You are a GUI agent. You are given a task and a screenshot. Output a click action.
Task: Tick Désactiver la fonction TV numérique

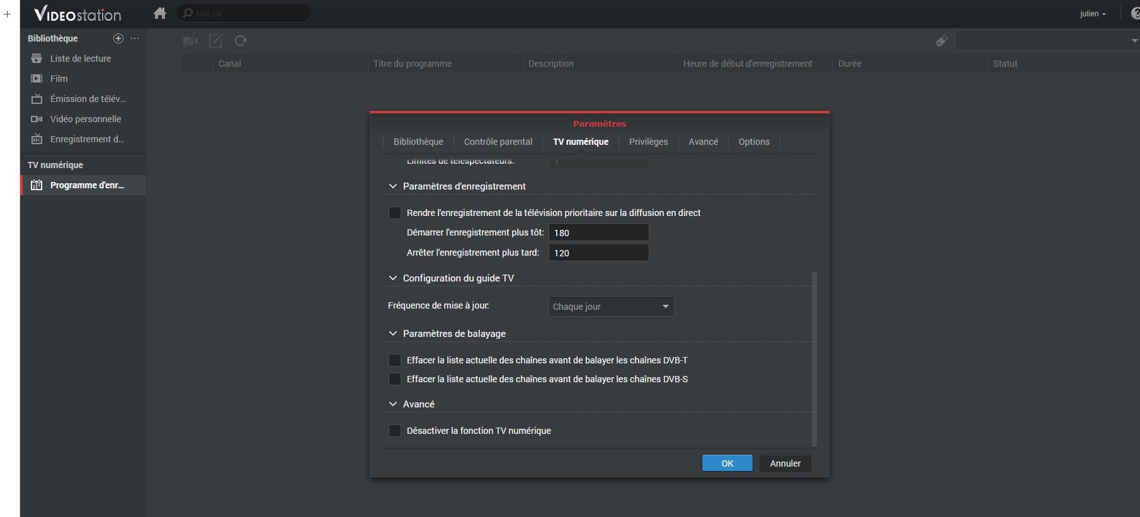point(395,431)
